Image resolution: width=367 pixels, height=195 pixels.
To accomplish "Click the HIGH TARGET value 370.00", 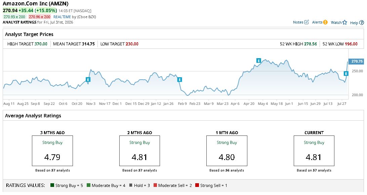I will (x=41, y=44).
